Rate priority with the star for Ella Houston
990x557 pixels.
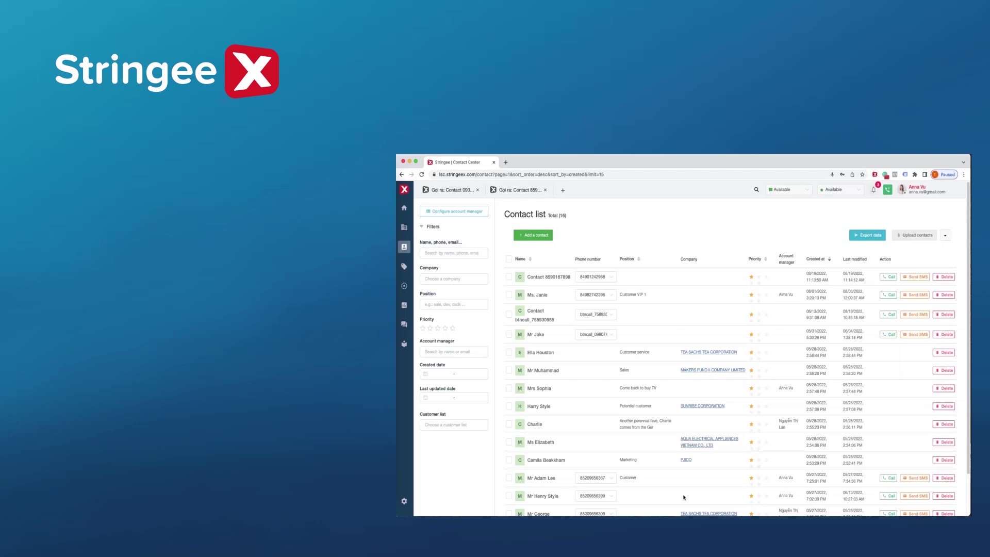coord(751,352)
